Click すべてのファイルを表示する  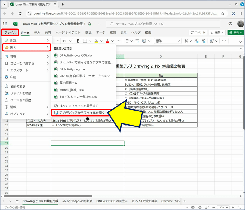tap(83, 106)
